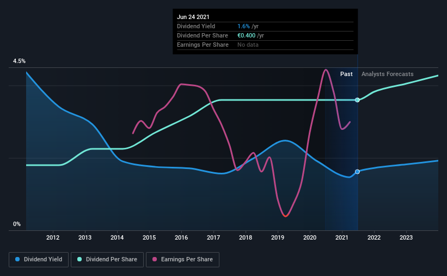Click the blue Dividend Yield legend dot
This screenshot has width=447, height=276.
click(17, 259)
